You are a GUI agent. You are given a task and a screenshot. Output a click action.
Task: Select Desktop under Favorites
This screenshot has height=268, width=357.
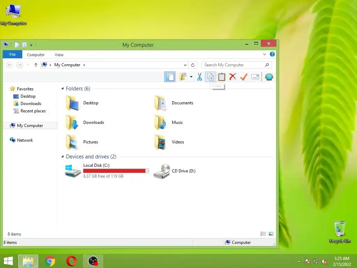[x=25, y=96]
